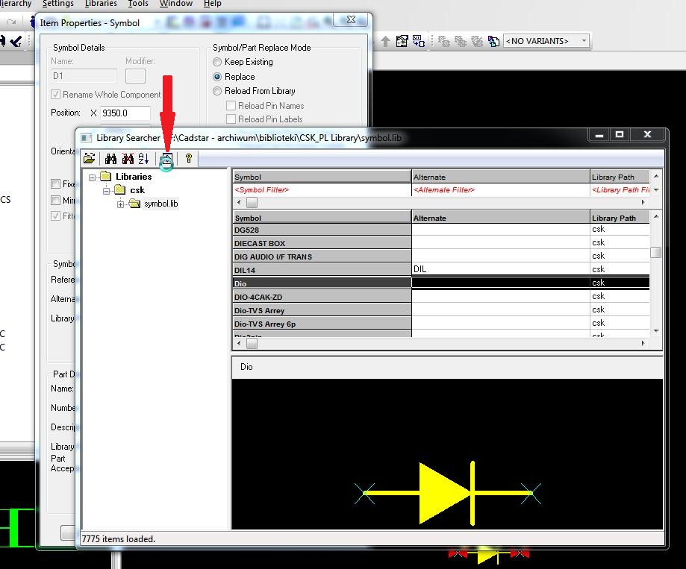Select the Replace radio button
Image resolution: width=686 pixels, height=569 pixels.
(217, 77)
